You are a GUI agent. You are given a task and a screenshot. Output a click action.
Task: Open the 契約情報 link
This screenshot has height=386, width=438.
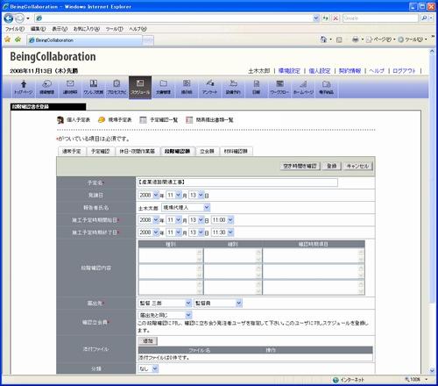click(x=350, y=71)
